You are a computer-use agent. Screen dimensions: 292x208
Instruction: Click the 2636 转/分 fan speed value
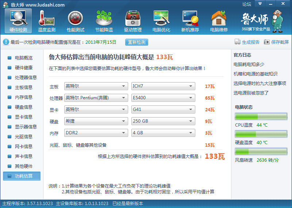click(268, 160)
